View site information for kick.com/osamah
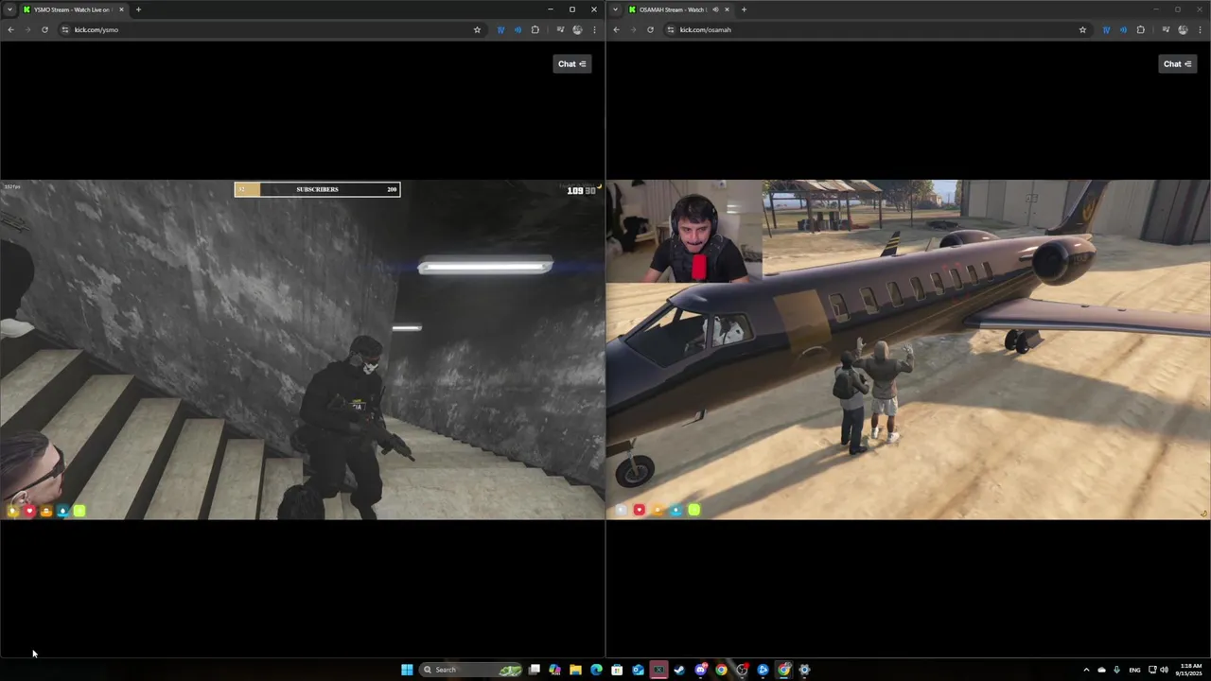The image size is (1211, 681). [671, 29]
